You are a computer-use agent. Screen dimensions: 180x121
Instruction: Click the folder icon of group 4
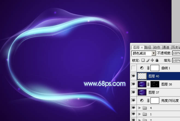tap(144, 108)
